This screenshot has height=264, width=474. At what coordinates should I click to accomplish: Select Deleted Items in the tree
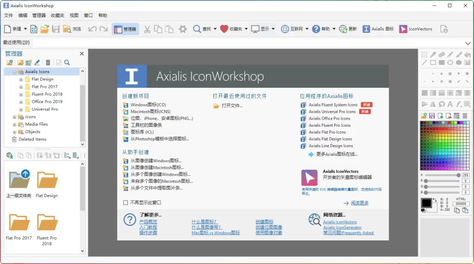(x=32, y=140)
